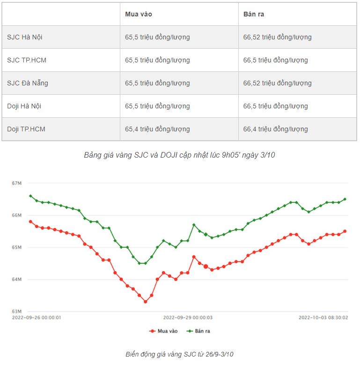Select the first red data point at left
This screenshot has height=365, width=360.
point(30,221)
